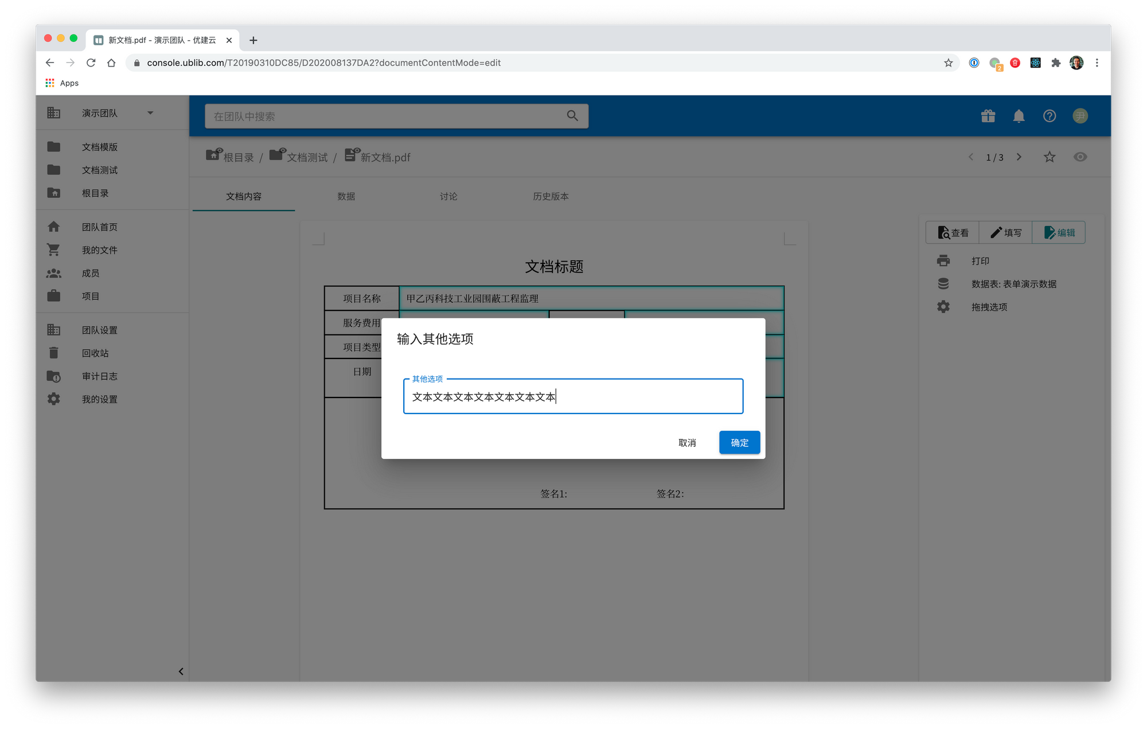Viewport: 1147px width, 729px height.
Task: Click the print icon in right panel
Action: pyautogui.click(x=943, y=261)
